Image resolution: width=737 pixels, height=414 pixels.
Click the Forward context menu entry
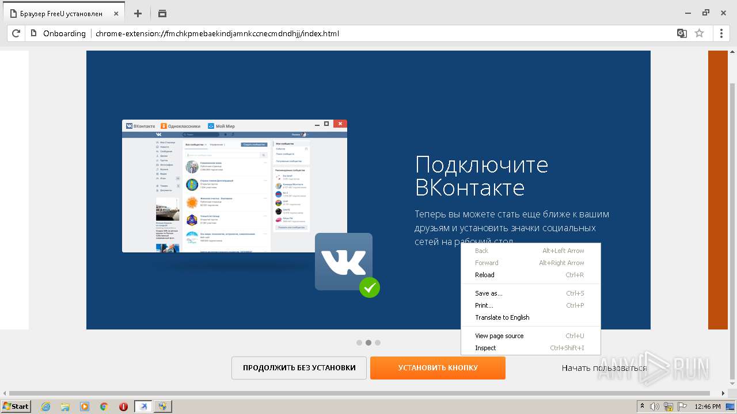point(531,263)
